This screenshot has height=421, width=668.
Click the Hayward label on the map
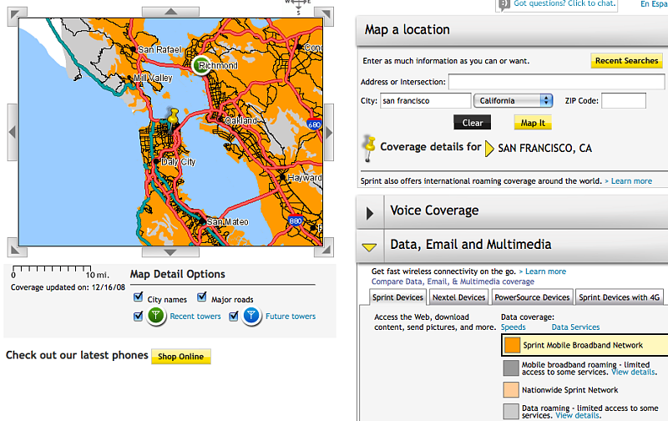pos(304,178)
